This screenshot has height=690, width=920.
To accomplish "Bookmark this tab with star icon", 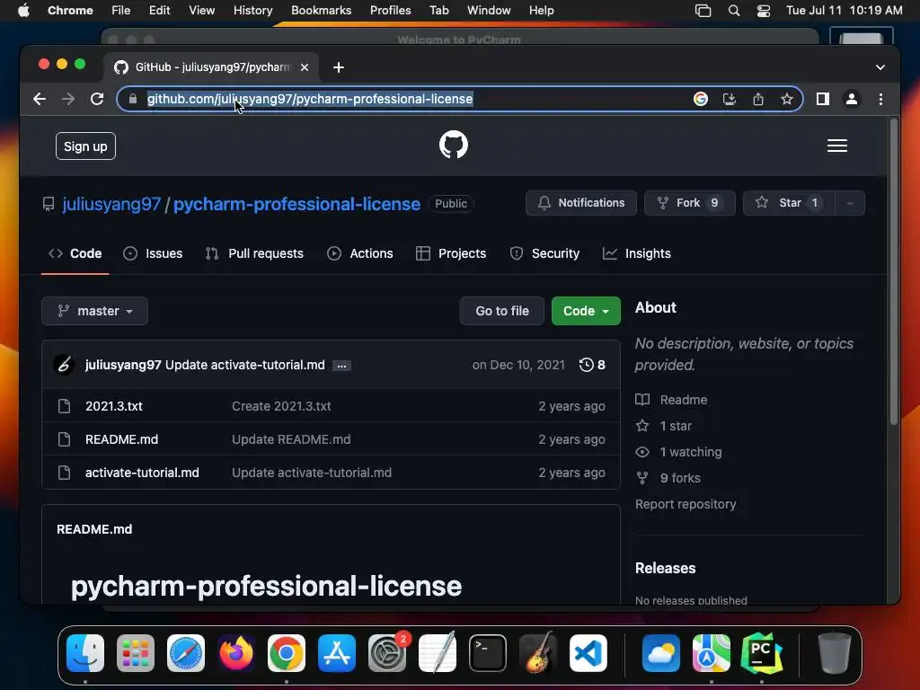I will 787,99.
